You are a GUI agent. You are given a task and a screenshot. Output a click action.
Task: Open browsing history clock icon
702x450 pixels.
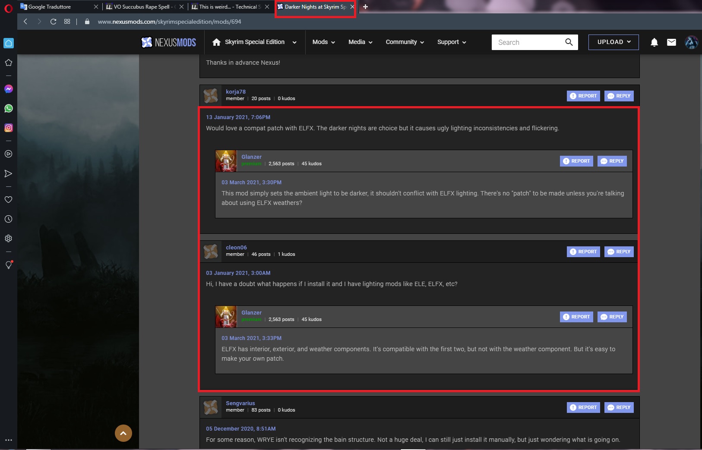point(8,219)
